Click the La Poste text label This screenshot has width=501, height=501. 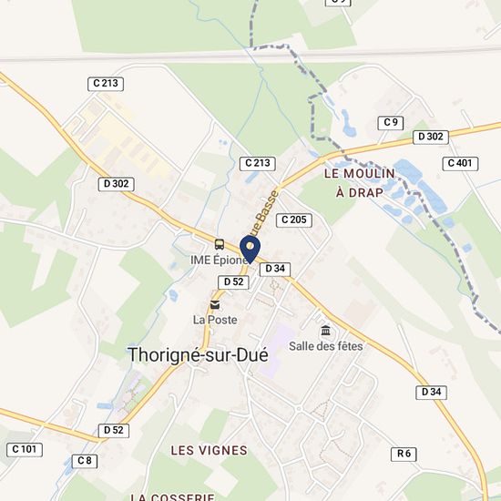pyautogui.click(x=215, y=320)
